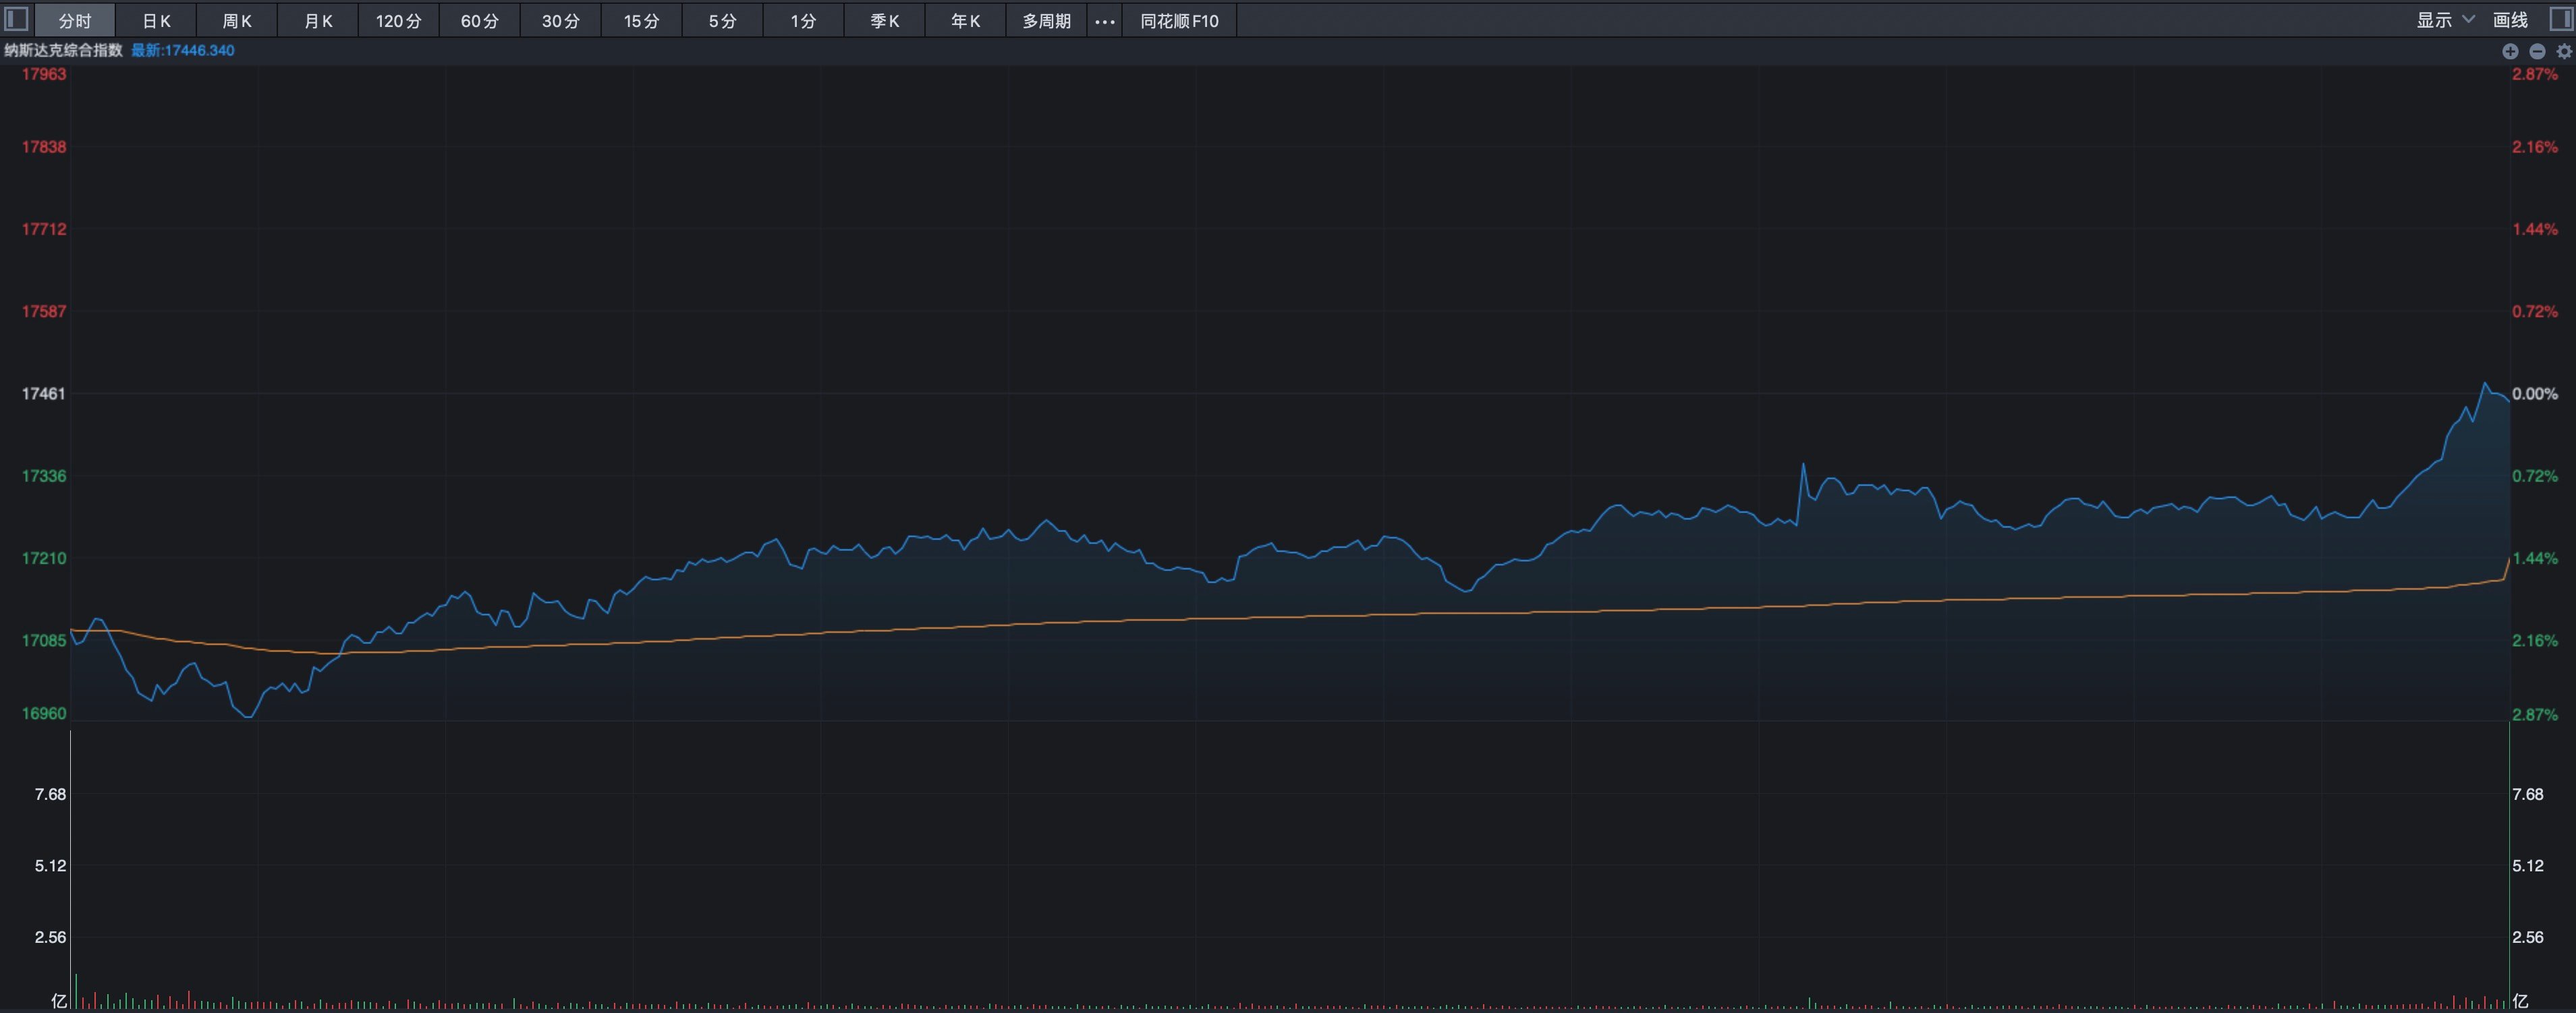This screenshot has height=1013, width=2576.
Task: Click the 0.00% percent axis label
Action: pyautogui.click(x=2535, y=394)
